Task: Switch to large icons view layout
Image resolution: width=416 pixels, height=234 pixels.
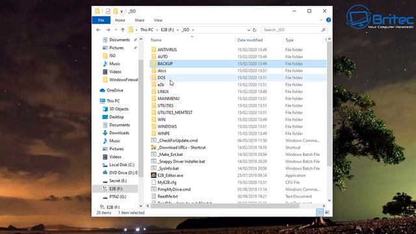Action: click(328, 213)
